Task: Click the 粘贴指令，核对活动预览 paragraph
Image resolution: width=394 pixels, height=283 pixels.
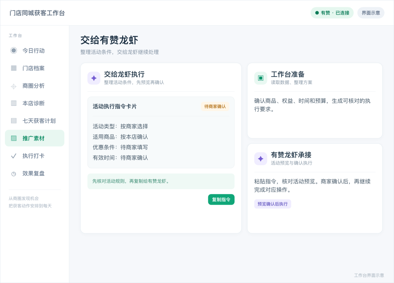Action: (312, 186)
